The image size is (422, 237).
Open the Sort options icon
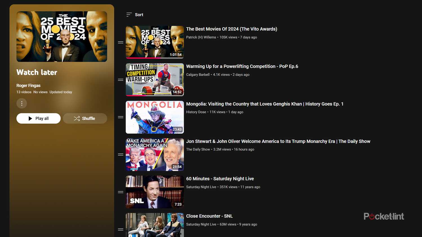129,14
